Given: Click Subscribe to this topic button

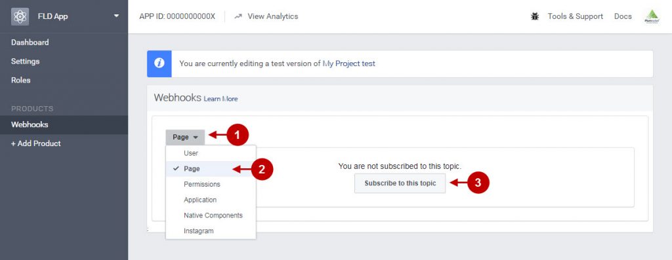Looking at the screenshot, I should tap(400, 183).
